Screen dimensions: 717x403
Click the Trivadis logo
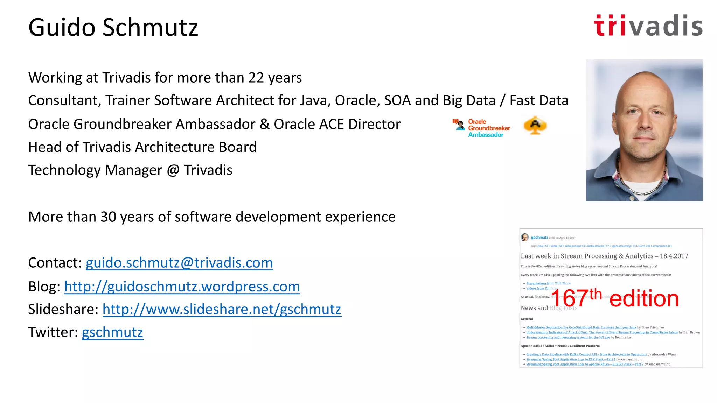coord(648,26)
